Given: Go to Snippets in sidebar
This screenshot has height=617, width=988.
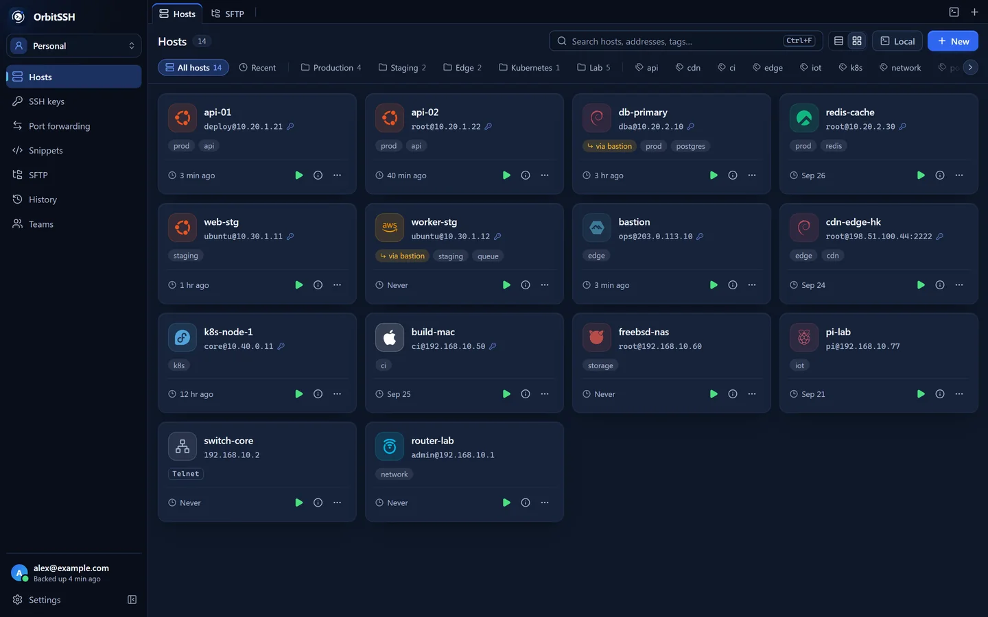Looking at the screenshot, I should [74, 151].
